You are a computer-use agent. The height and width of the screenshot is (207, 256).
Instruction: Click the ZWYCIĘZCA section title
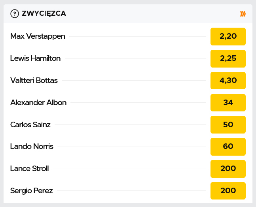(44, 14)
